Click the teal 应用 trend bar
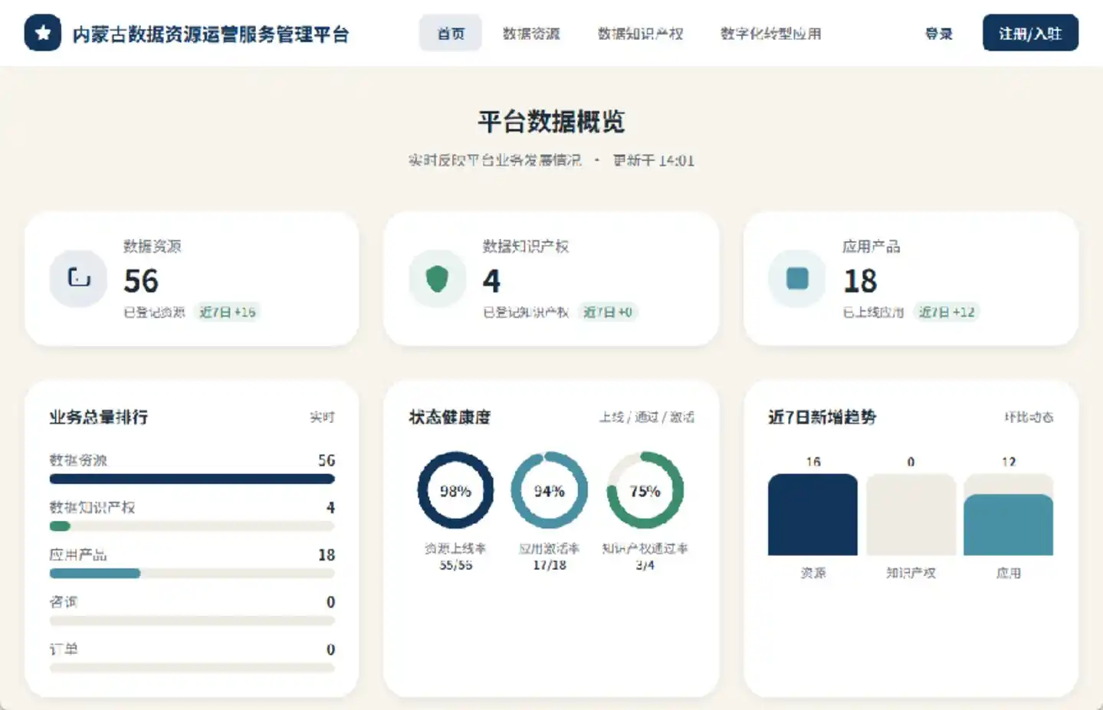1103x710 pixels. [x=1008, y=525]
